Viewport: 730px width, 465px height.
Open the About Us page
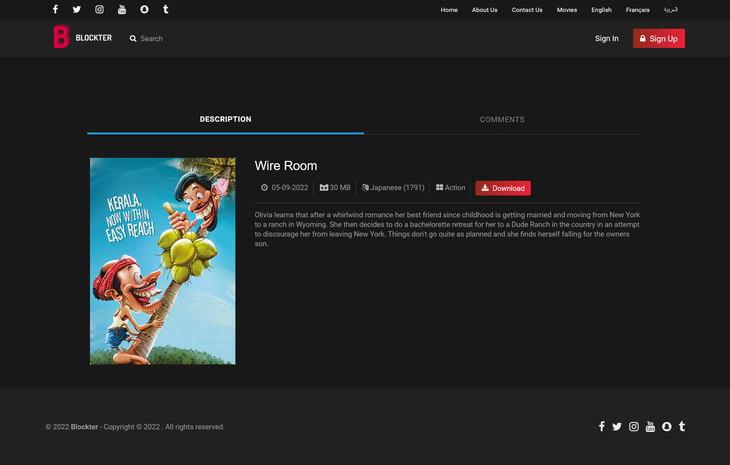pos(485,10)
